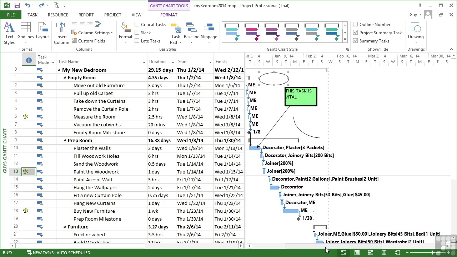Open the Layout dialog icon

(x=42, y=31)
